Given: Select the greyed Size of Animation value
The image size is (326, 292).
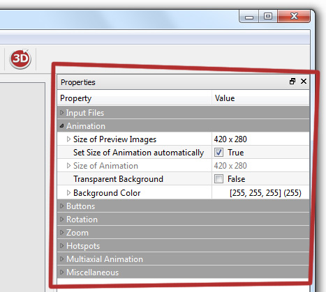Looking at the screenshot, I should click(230, 166).
